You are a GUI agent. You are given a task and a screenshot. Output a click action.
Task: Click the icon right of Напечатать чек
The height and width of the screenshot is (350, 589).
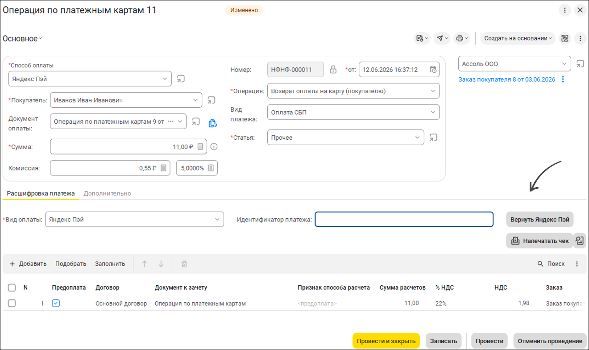(580, 241)
